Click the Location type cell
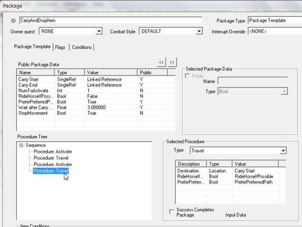Viewport: 302px width, 227px height. pyautogui.click(x=217, y=171)
